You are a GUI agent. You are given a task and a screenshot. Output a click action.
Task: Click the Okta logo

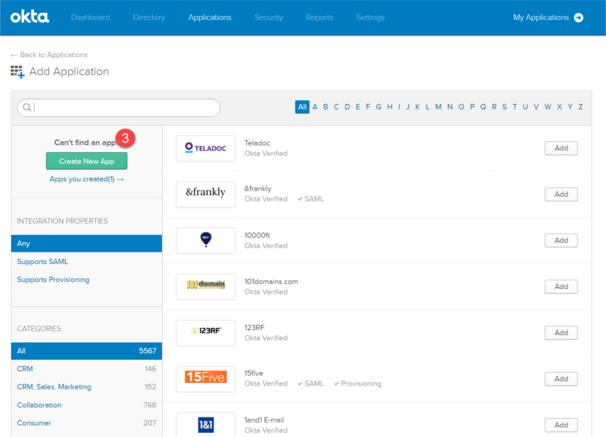coord(30,17)
